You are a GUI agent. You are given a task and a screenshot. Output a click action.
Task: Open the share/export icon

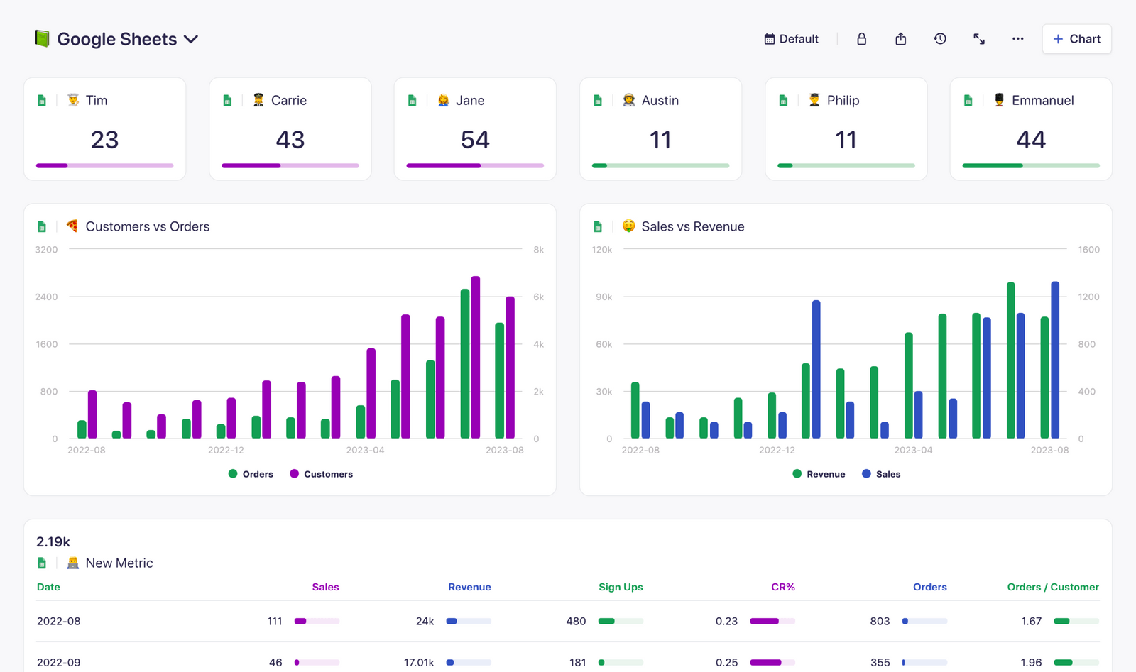[900, 39]
